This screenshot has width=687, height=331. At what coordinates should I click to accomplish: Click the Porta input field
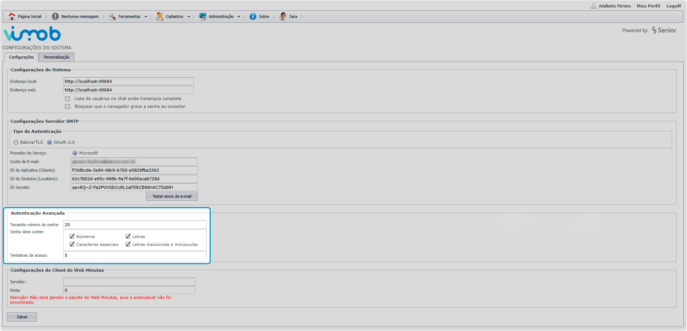(x=129, y=290)
